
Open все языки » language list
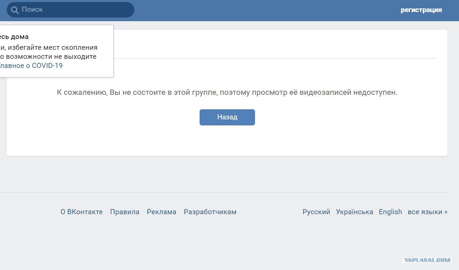click(x=427, y=212)
